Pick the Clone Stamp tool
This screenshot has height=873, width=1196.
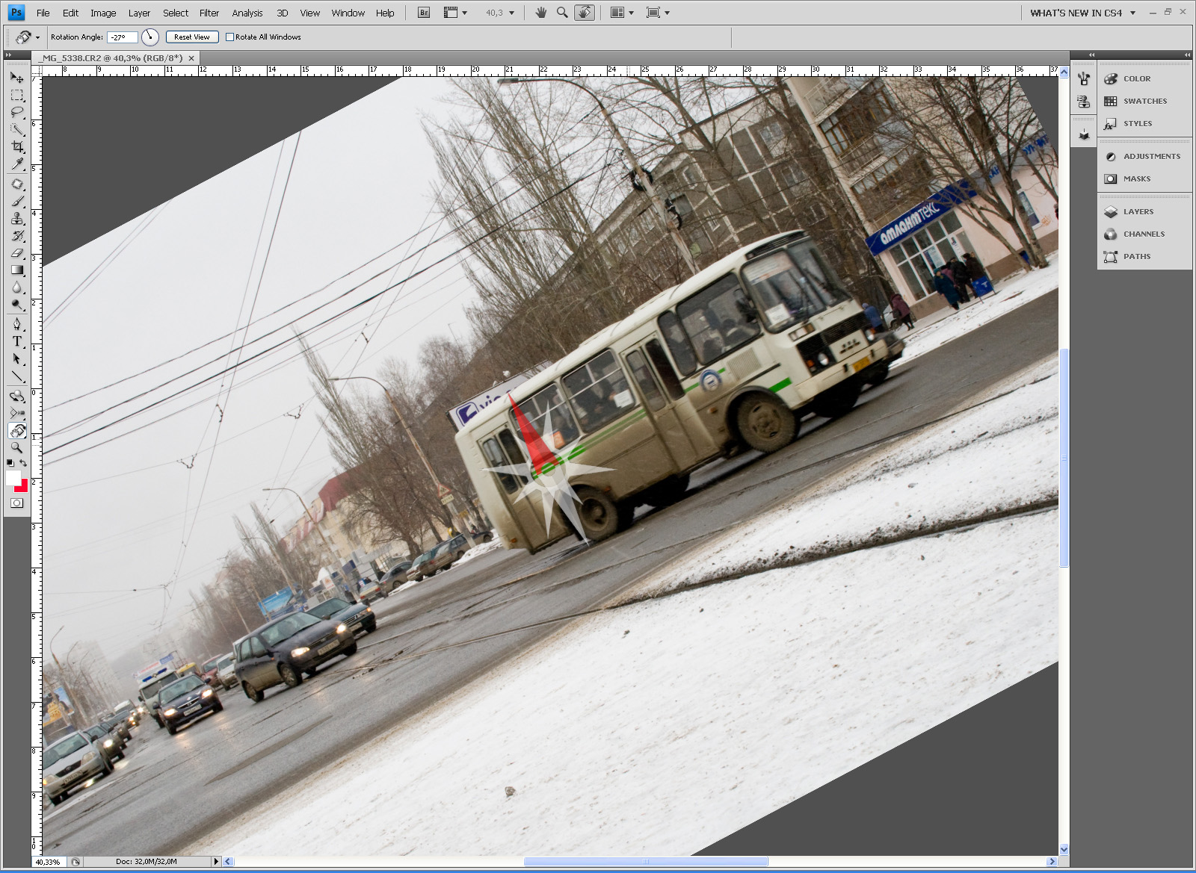pyautogui.click(x=17, y=218)
